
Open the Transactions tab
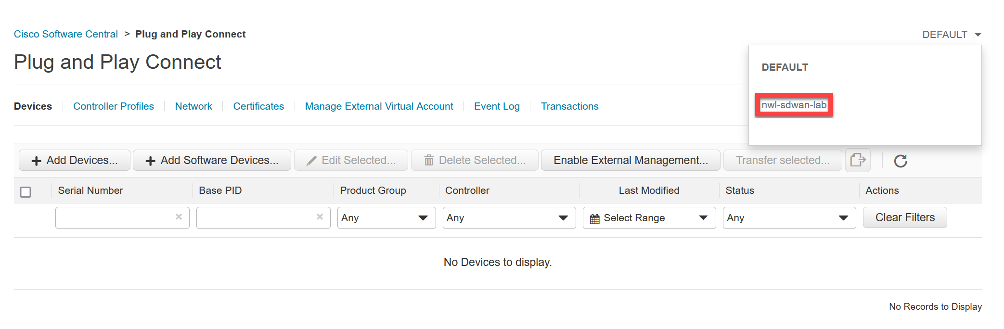tap(570, 106)
